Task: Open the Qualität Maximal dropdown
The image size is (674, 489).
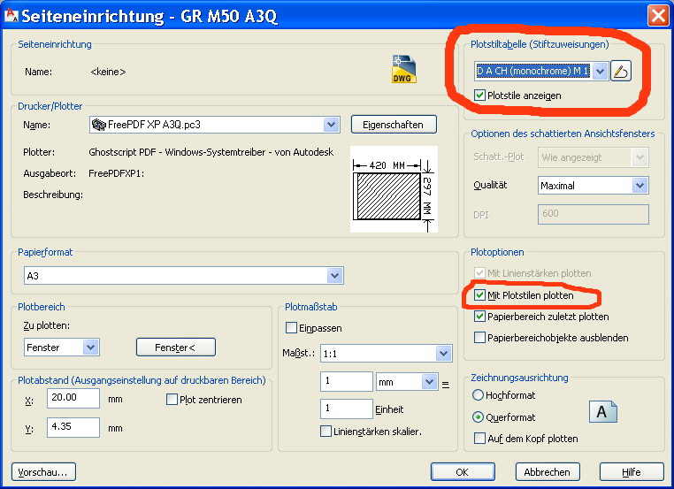Action: tap(640, 185)
